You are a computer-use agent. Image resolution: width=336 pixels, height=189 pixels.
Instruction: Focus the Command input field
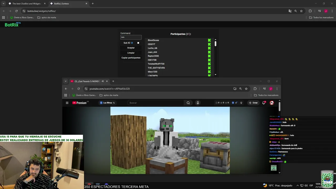coord(131,37)
